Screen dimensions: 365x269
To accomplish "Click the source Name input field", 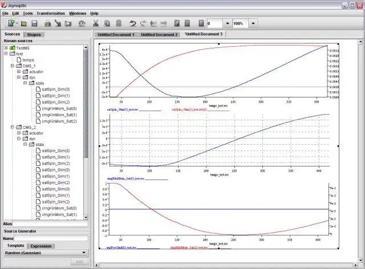I will pos(51,238).
